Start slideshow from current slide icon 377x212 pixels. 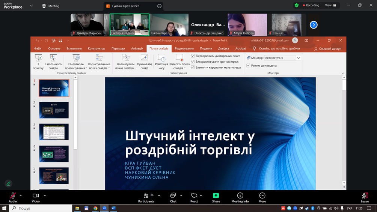coord(53,58)
